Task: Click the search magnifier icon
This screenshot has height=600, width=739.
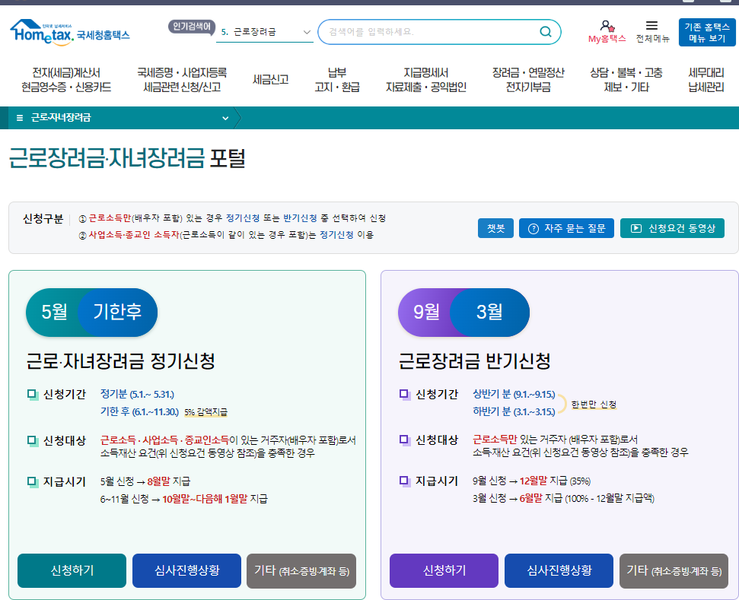Action: coord(545,31)
